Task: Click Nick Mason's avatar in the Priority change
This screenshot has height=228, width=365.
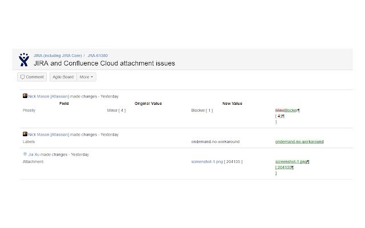Action: point(25,96)
